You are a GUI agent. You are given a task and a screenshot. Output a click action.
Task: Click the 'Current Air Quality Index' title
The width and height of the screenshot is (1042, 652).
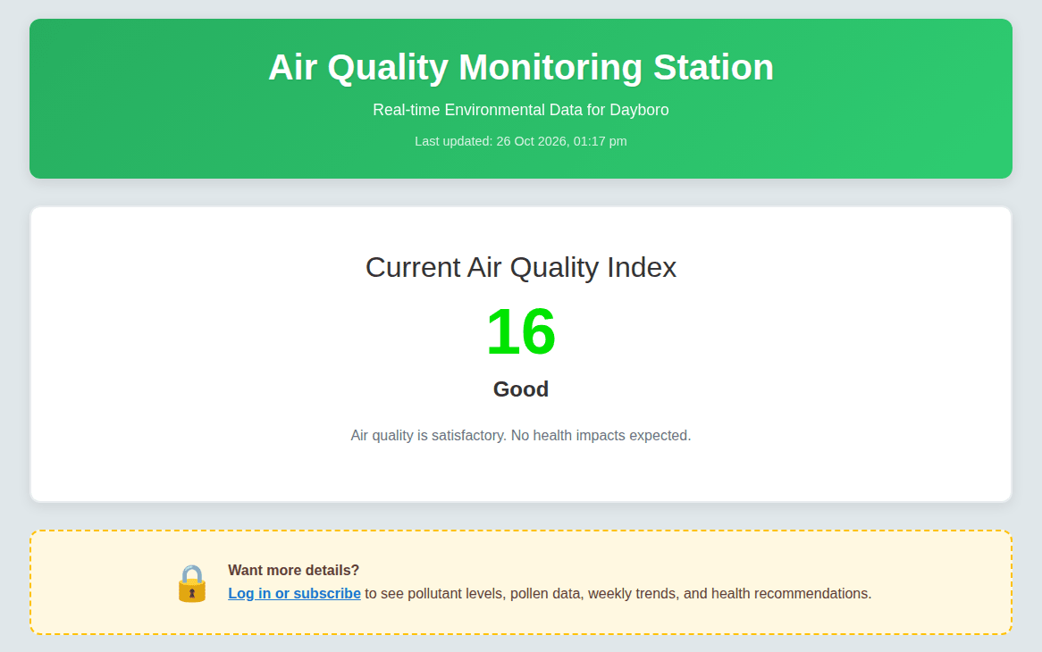click(521, 268)
